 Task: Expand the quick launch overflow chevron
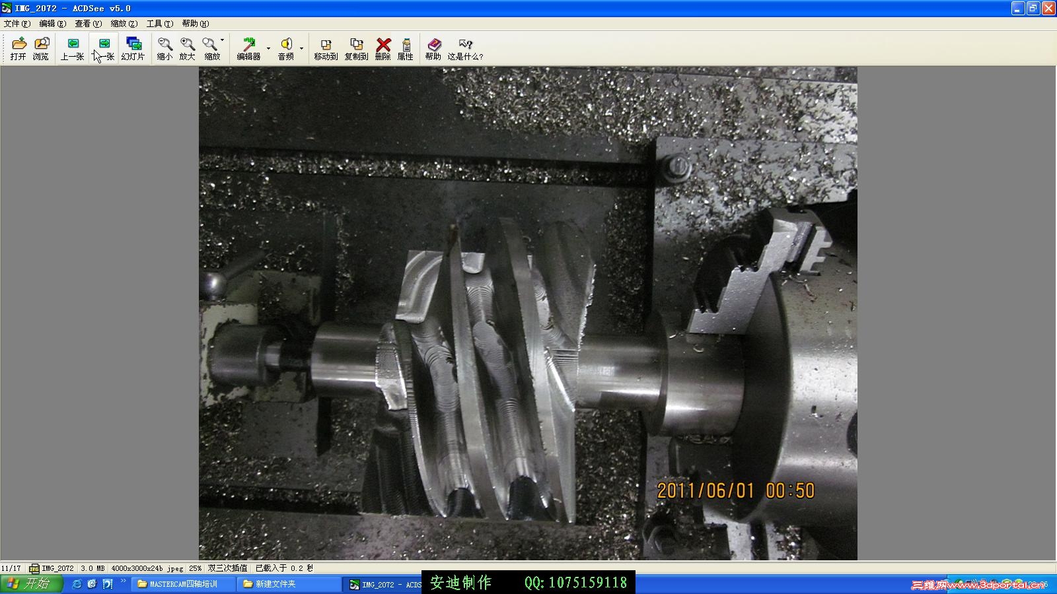pyautogui.click(x=123, y=581)
